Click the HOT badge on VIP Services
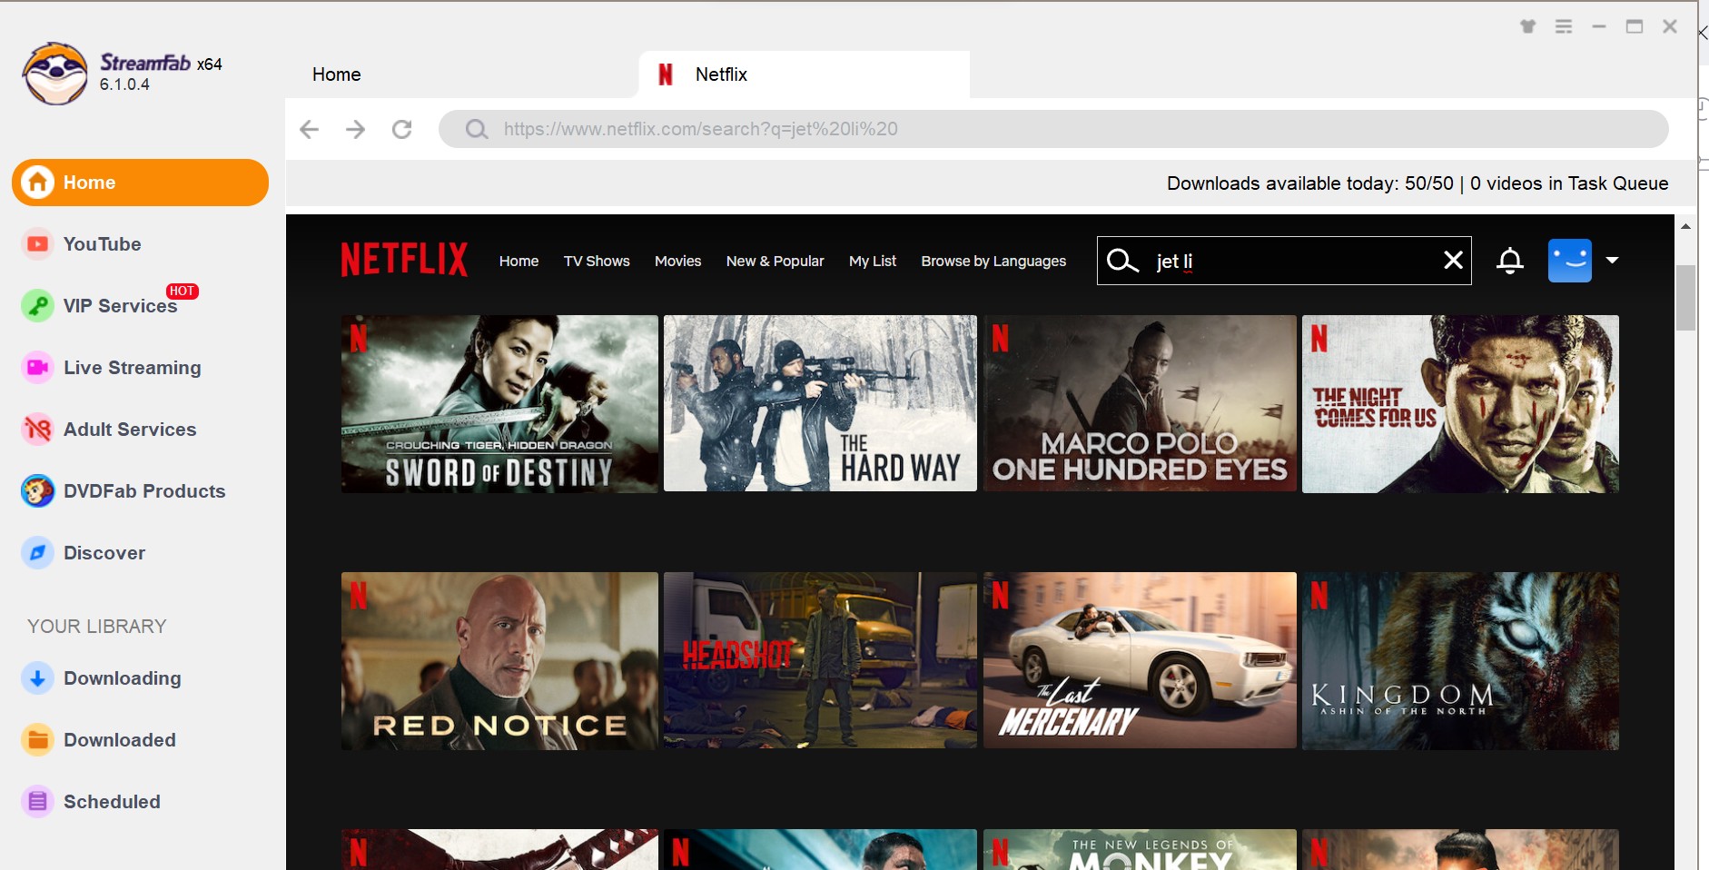The width and height of the screenshot is (1709, 870). pos(182,292)
